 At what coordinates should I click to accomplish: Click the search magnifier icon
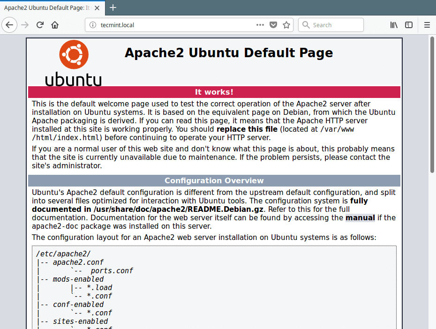(x=306, y=25)
